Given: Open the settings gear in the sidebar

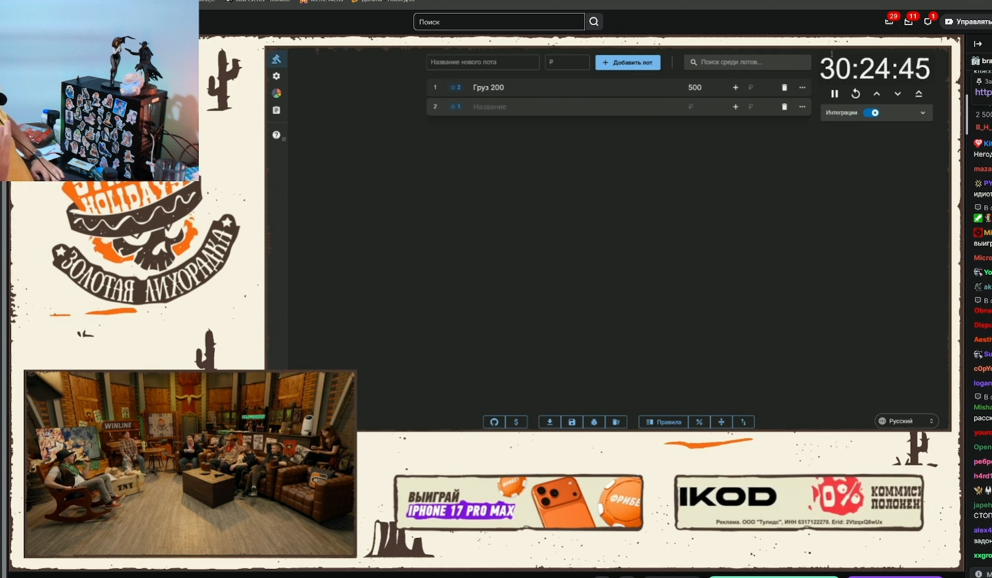Looking at the screenshot, I should [x=276, y=76].
